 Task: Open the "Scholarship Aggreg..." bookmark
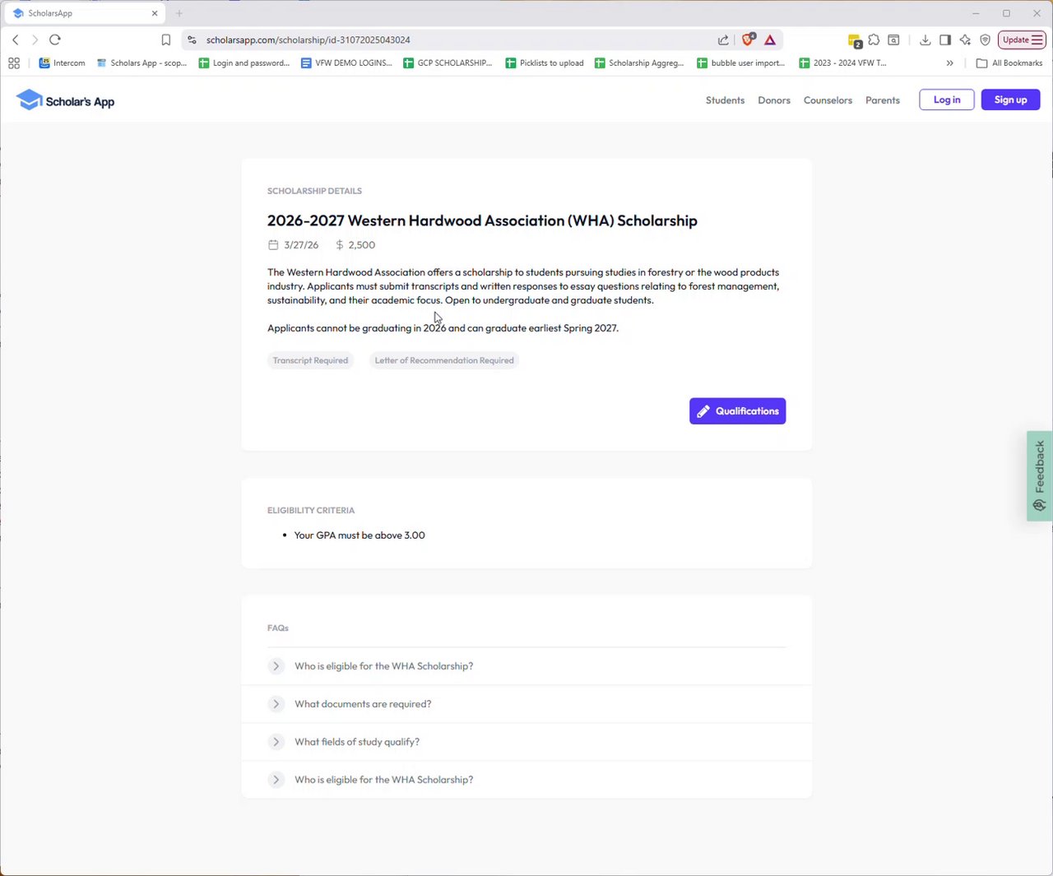(x=639, y=63)
